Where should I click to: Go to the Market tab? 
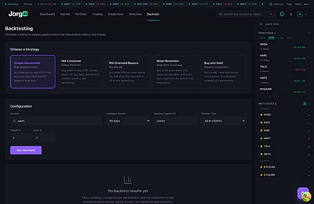65,14
